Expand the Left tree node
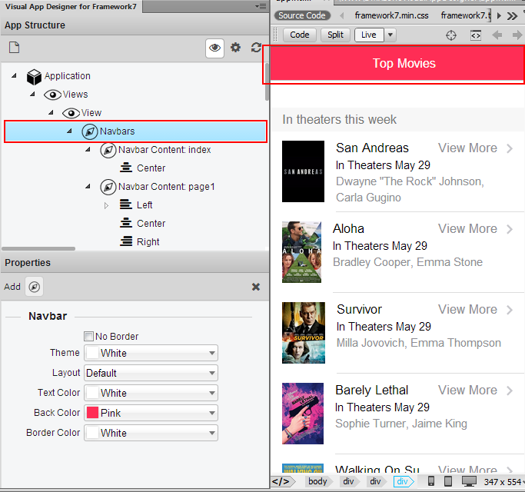Viewport: 525px width, 492px height. [x=106, y=205]
